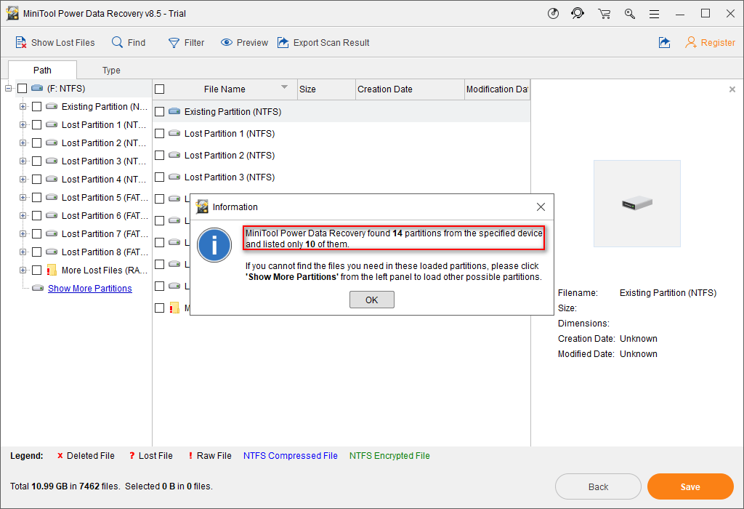This screenshot has width=744, height=509.
Task: Click Show Lost Files toolbar icon
Action: tap(21, 42)
